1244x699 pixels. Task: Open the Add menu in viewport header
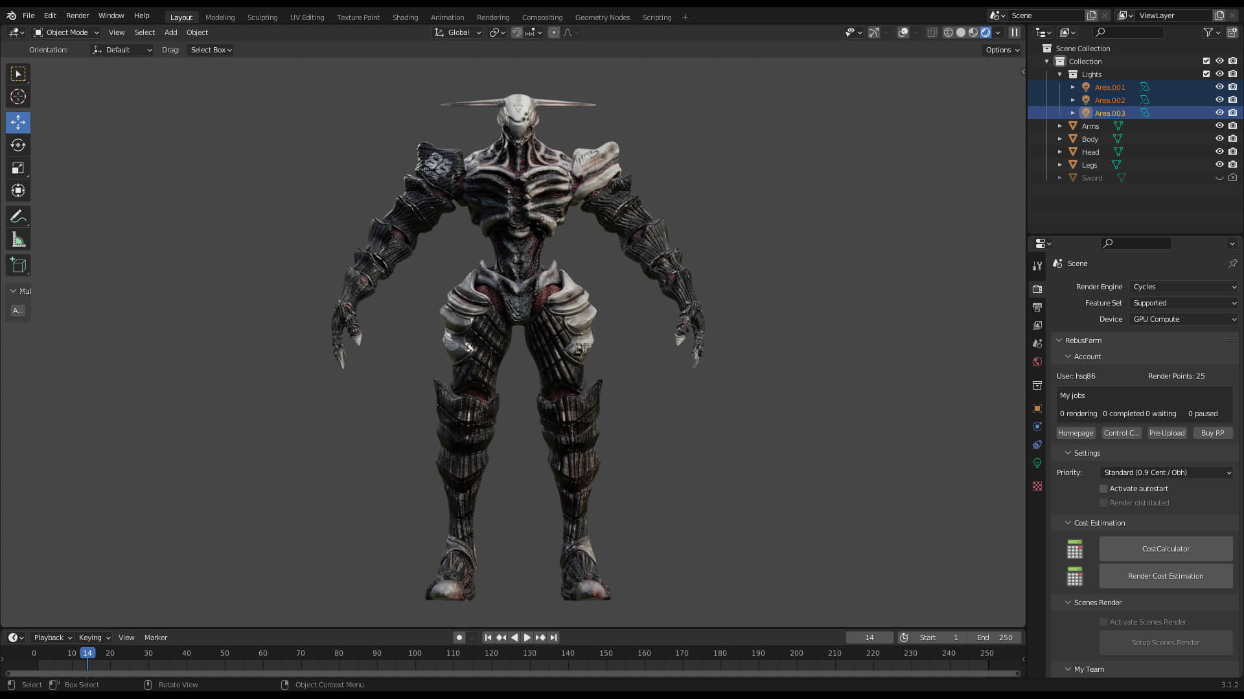[x=170, y=32]
